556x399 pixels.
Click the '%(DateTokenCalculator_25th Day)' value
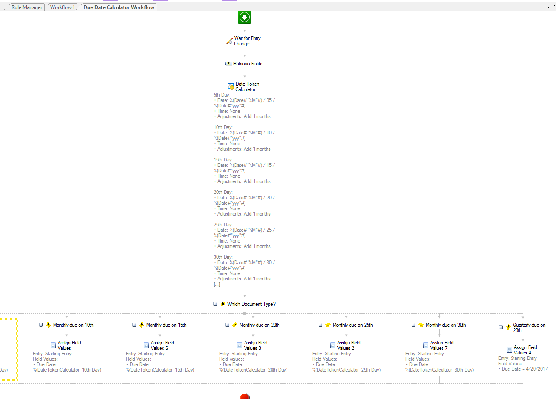(x=346, y=370)
